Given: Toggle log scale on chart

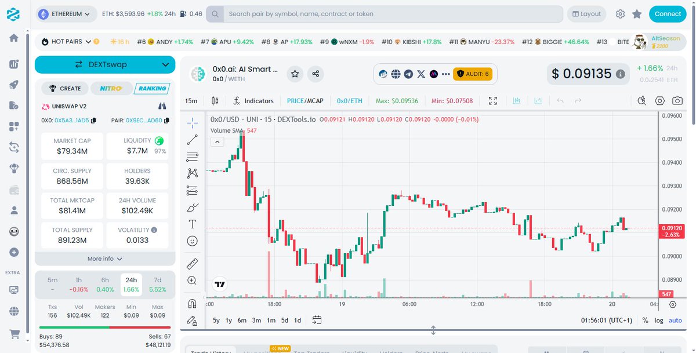Looking at the screenshot, I should 659,320.
